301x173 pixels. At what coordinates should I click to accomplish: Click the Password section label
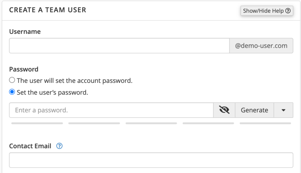click(23, 69)
